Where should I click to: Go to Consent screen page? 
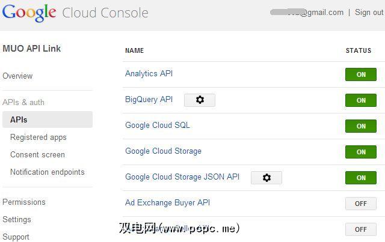coord(37,154)
